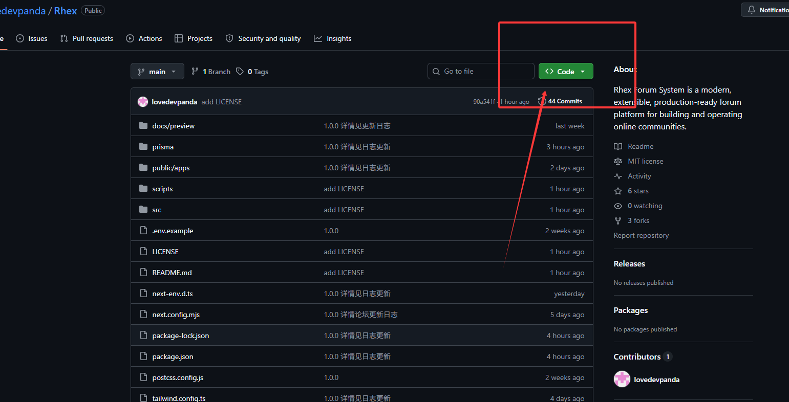Click the scale icon next to MIT license

coord(618,161)
